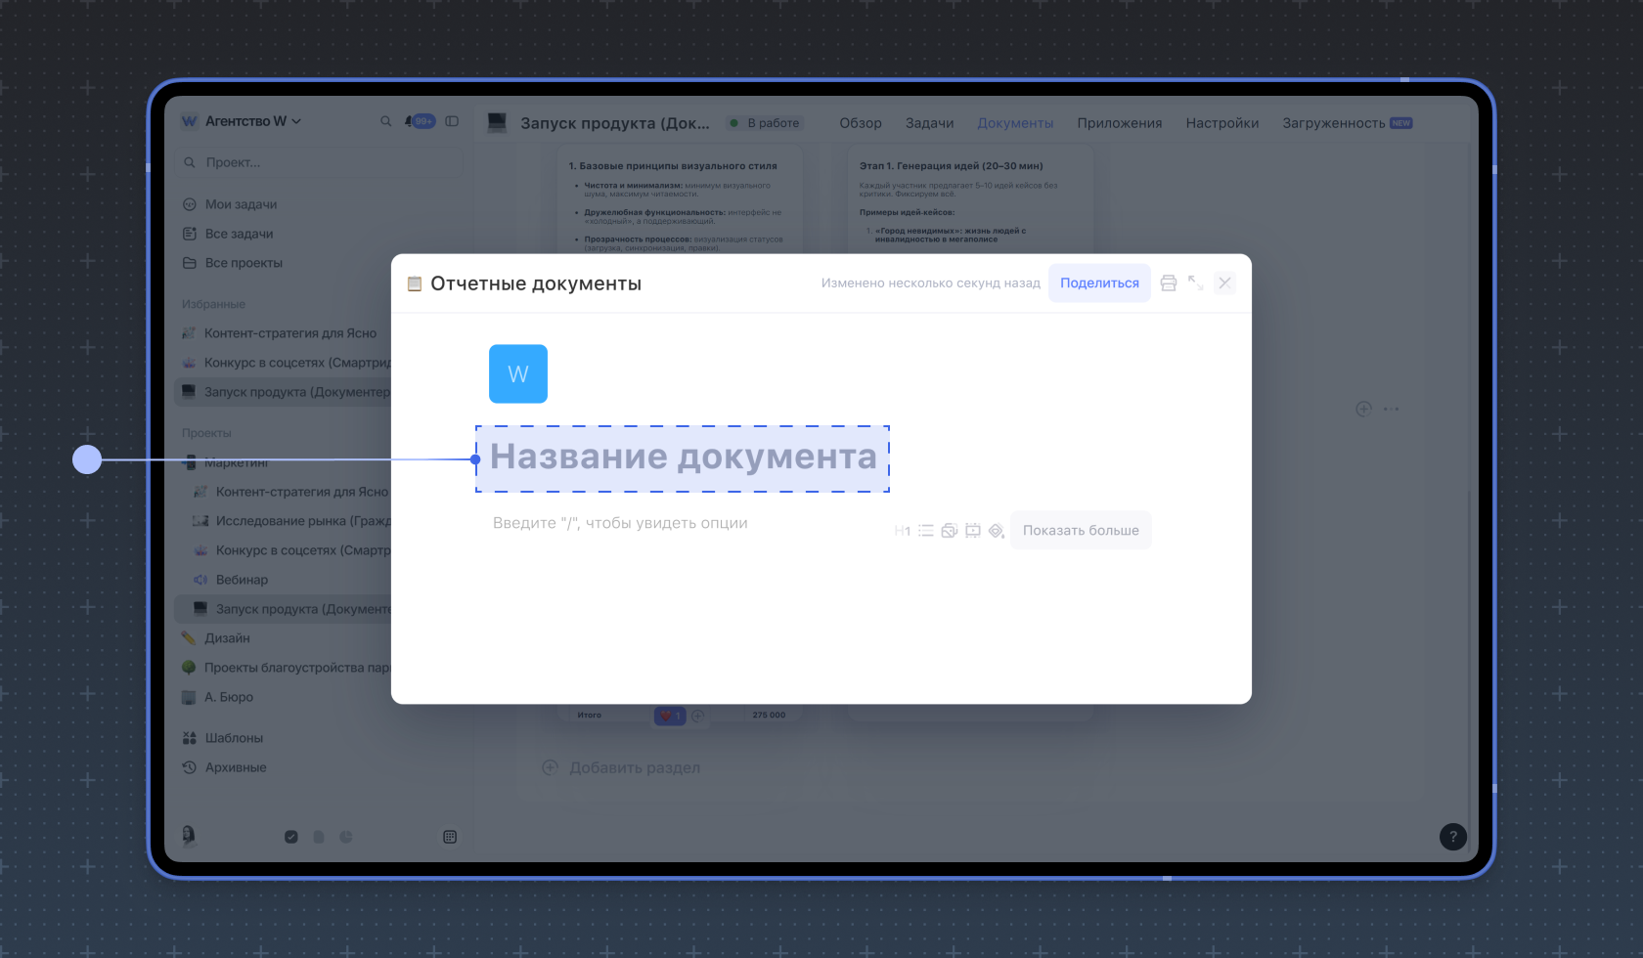Expand the document to full screen
The image size is (1643, 958).
tap(1195, 283)
